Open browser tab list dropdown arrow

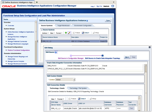coord(113,2)
